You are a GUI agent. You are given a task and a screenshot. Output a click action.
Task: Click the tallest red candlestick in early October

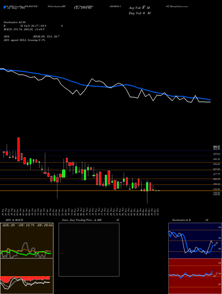pos(19,149)
